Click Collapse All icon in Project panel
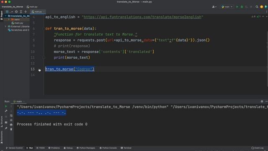Image resolution: width=268 pixels, height=151 pixels. pyautogui.click(x=26, y=12)
